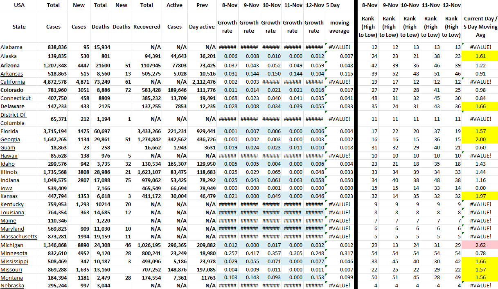Select Georgia's yellow 2.00 ratio cell

coord(480,140)
